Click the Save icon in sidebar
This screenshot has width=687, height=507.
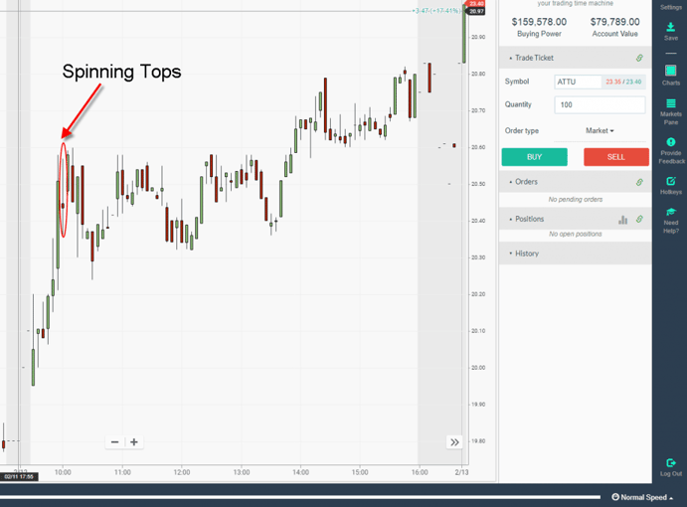point(671,30)
